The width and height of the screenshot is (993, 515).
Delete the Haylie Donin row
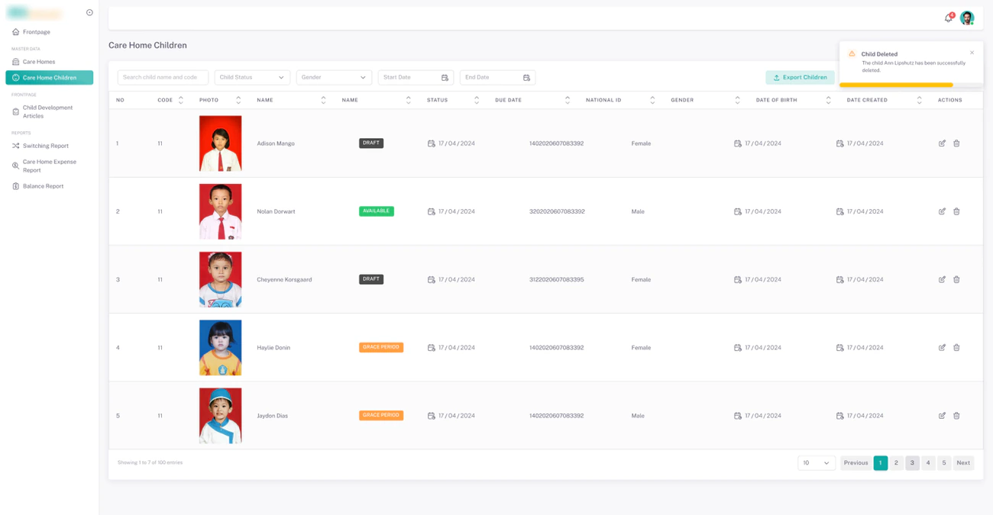tap(956, 347)
